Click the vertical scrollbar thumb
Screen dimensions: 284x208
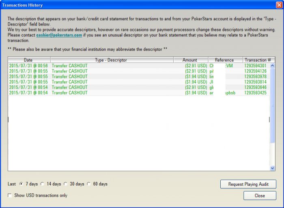[272, 105]
